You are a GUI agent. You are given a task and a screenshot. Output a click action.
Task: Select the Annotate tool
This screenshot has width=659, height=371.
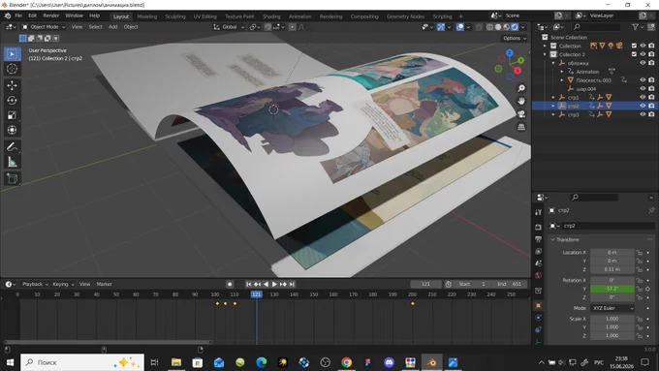(12, 147)
